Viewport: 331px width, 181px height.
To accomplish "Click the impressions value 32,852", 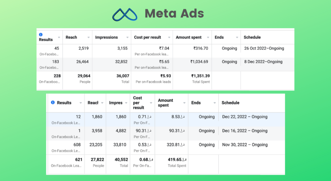I will coord(121,62).
